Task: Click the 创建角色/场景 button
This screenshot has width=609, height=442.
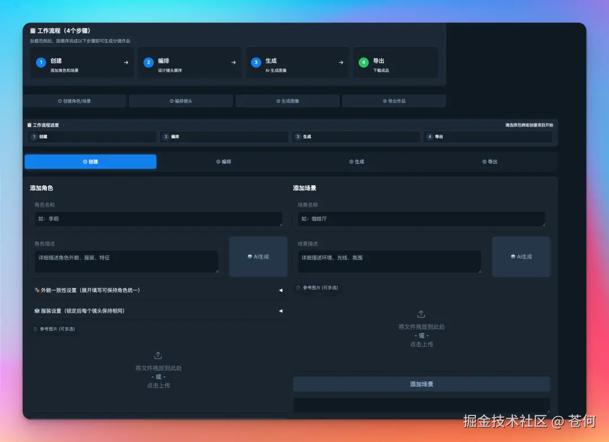Action: click(x=74, y=101)
